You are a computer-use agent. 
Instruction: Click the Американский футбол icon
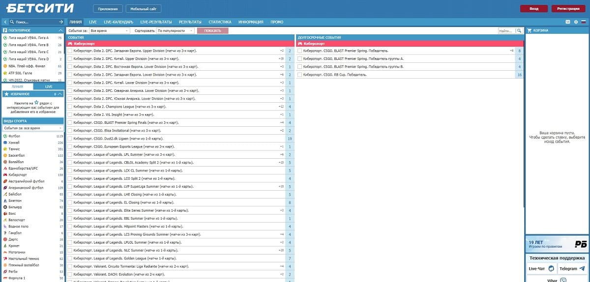tap(5, 188)
